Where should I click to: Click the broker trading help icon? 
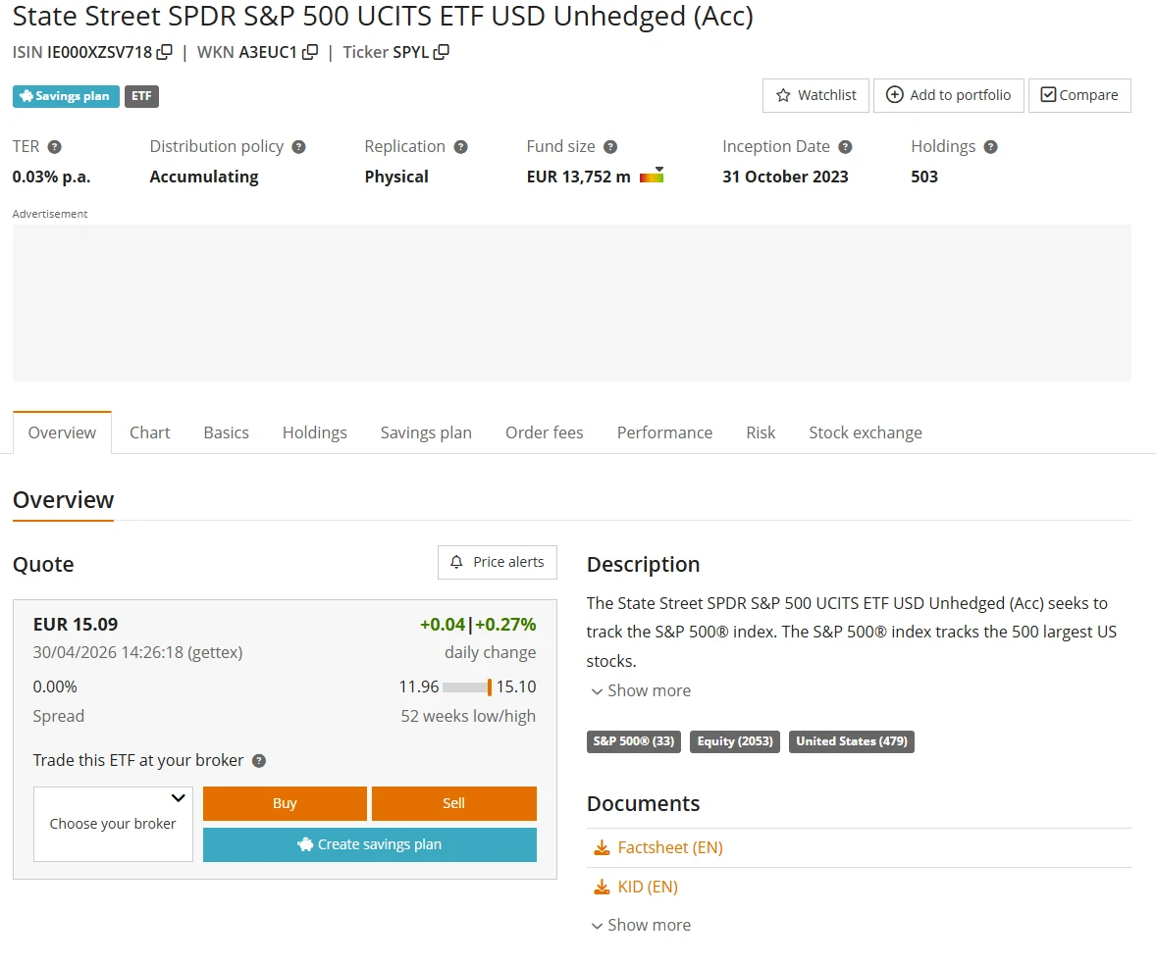259,761
